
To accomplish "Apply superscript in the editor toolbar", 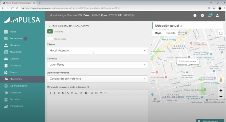I will pos(72,93).
